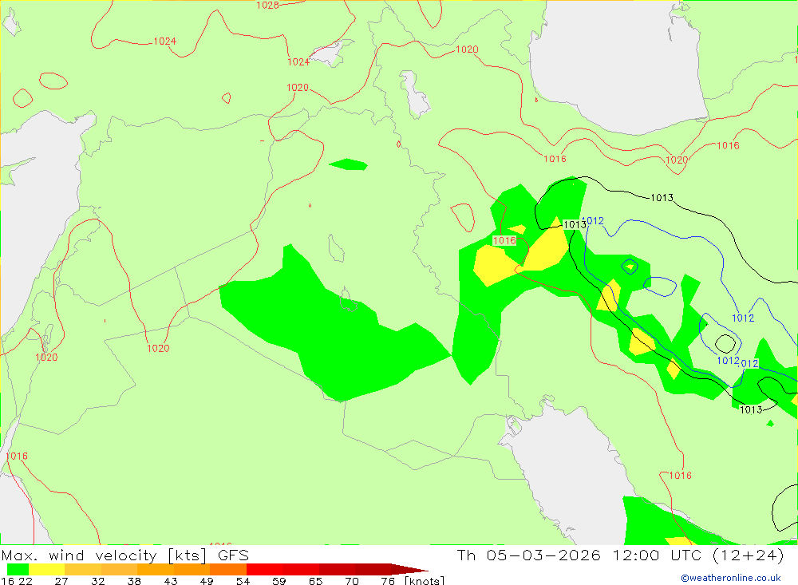Click the 'Max. wind velocity [kts] GFS' title
This screenshot has width=798, height=585.
pyautogui.click(x=125, y=555)
